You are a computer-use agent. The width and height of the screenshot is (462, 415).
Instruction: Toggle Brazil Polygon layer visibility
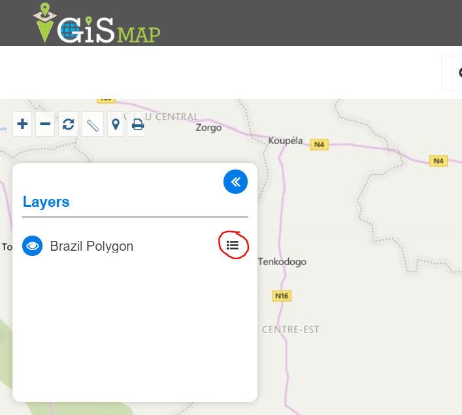(33, 246)
